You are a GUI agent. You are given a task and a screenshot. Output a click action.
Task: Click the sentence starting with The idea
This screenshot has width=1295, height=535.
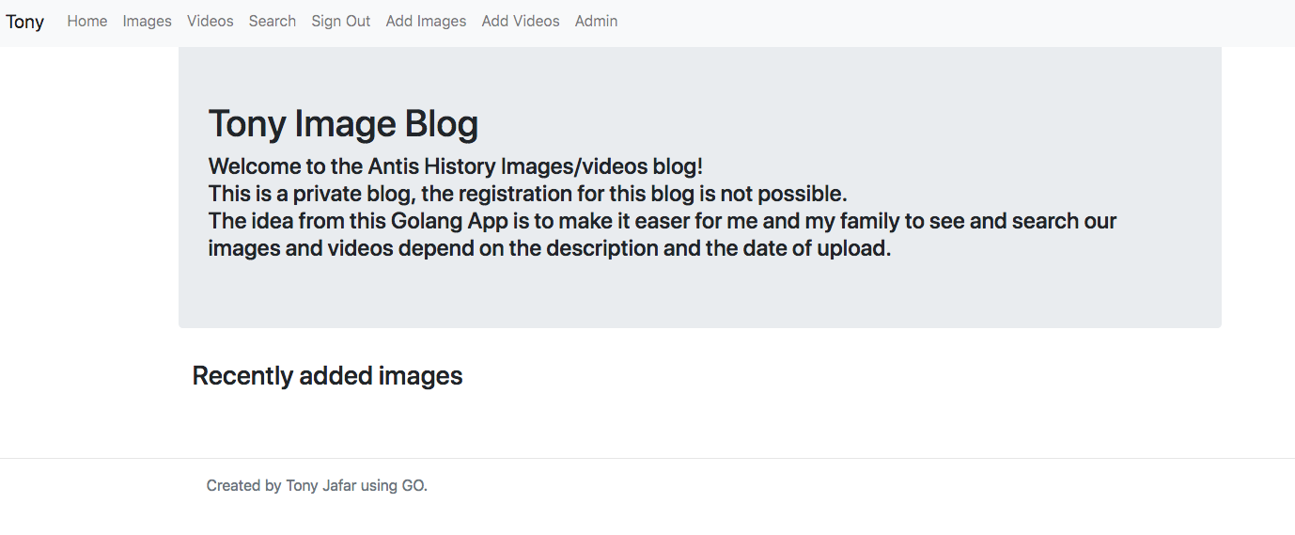[x=662, y=222]
